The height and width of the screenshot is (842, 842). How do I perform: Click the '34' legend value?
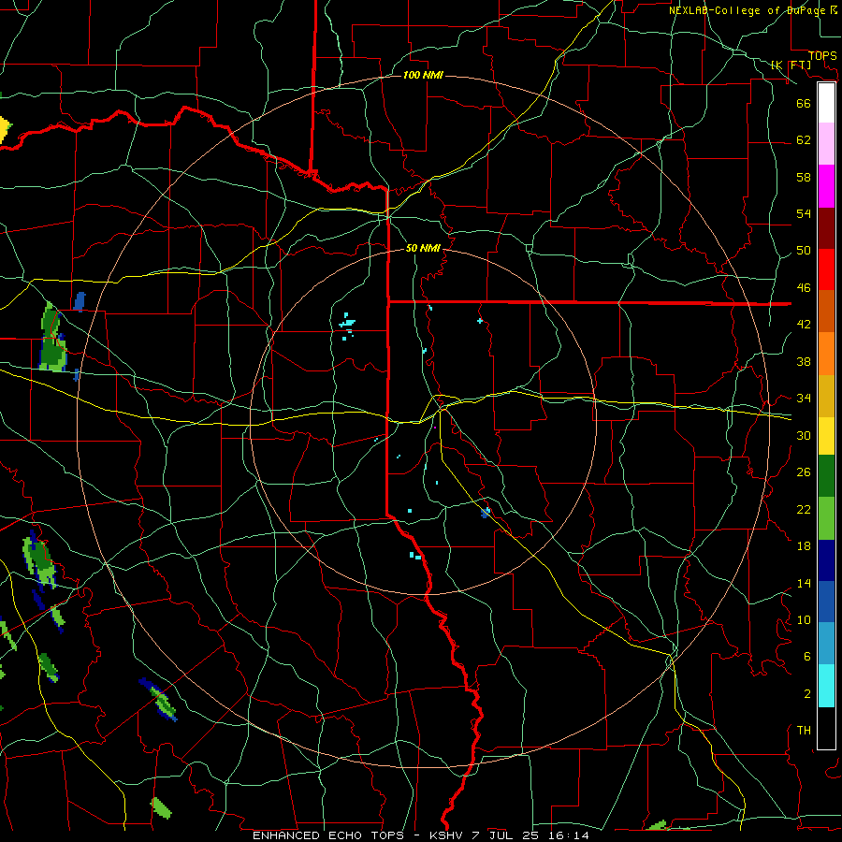click(804, 399)
